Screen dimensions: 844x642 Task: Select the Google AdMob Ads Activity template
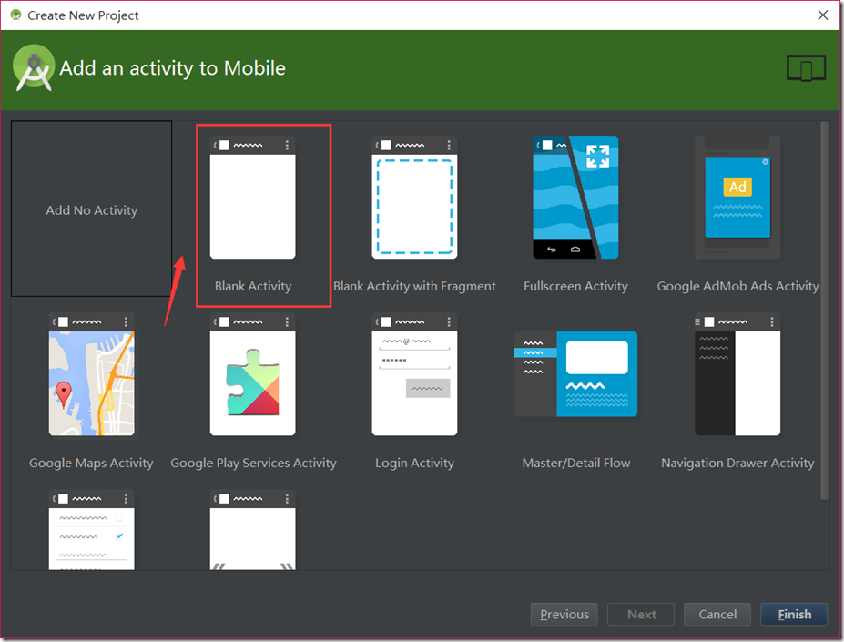(737, 198)
